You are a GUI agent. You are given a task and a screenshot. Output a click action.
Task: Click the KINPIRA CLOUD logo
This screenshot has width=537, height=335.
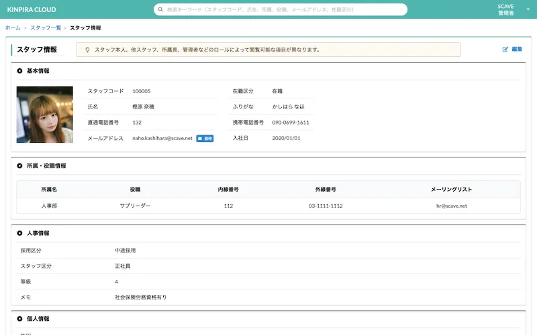pyautogui.click(x=32, y=10)
